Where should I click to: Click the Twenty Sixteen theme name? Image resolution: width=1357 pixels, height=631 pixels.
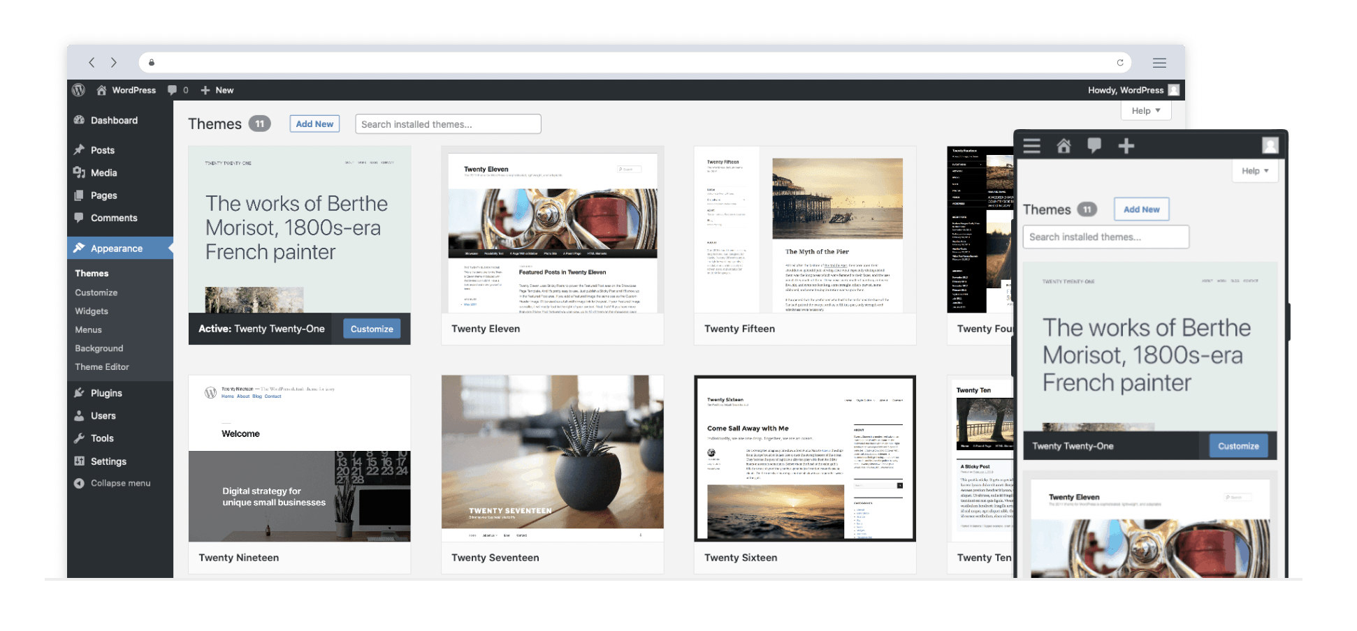(x=741, y=558)
